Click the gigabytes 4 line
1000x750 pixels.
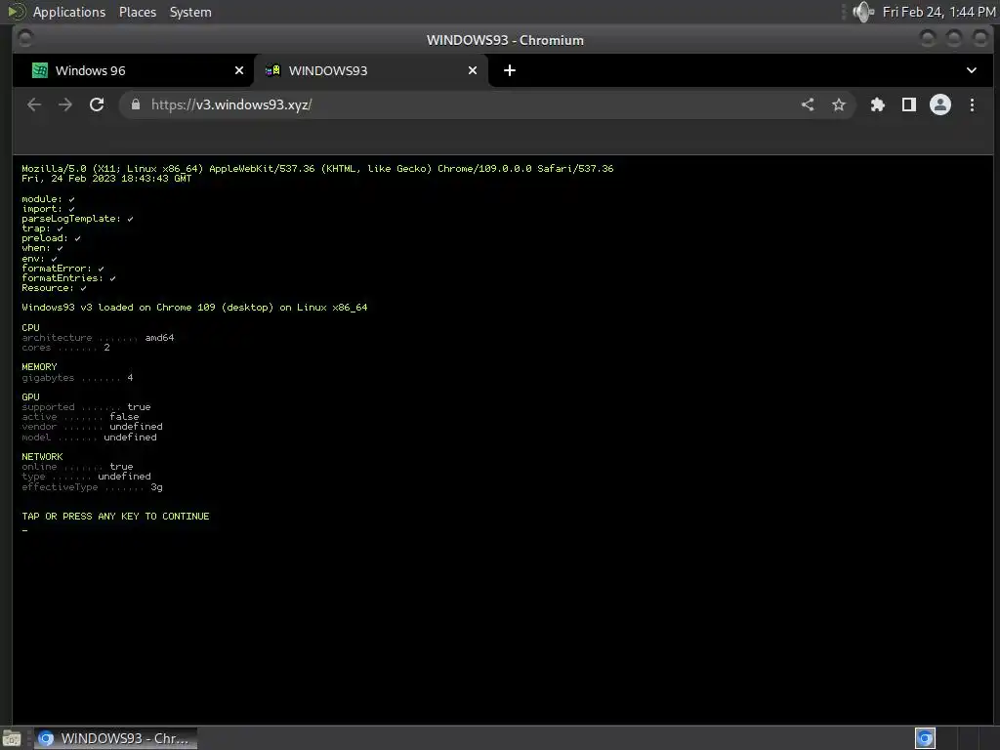(x=77, y=378)
